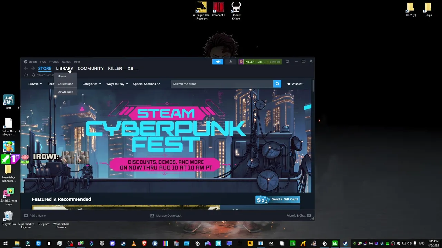Click the Supermarket Together desktop label
Viewport: 442px width, 248px height.
pos(26,226)
